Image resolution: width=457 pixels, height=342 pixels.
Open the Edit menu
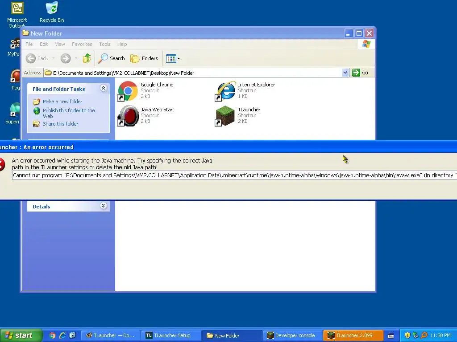tap(44, 44)
